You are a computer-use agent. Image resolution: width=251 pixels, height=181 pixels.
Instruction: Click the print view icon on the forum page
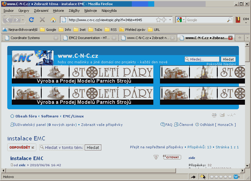[x=214, y=115]
